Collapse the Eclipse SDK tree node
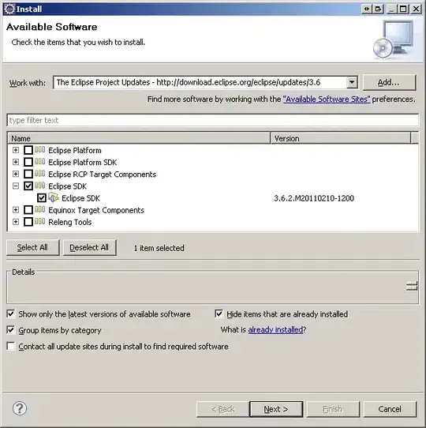Screen dimensions: 426x428 (16, 186)
